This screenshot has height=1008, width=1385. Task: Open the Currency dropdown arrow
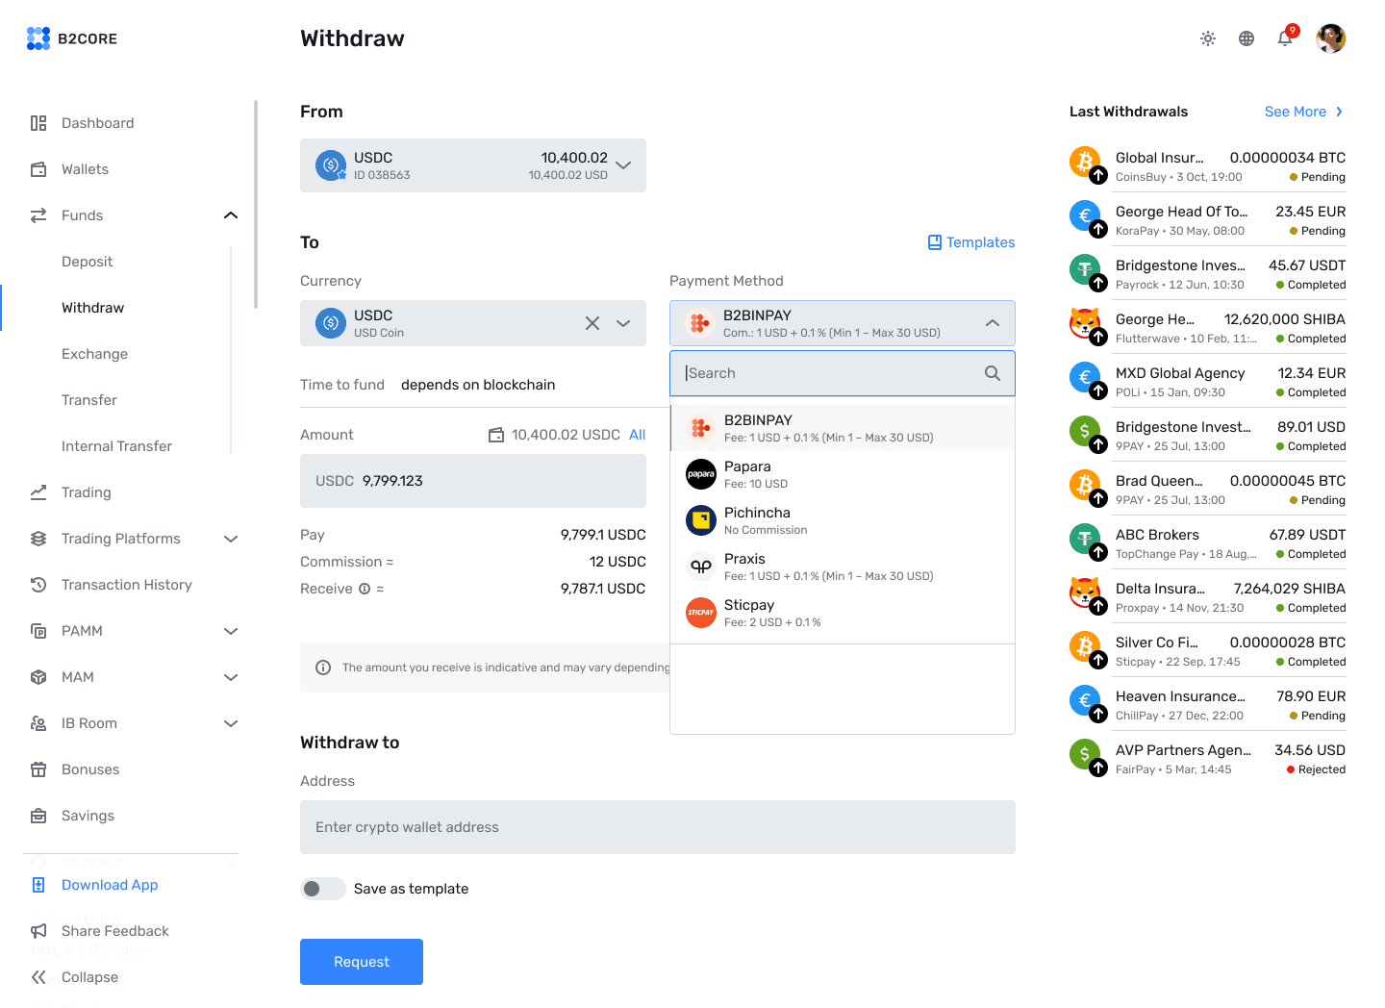coord(623,323)
